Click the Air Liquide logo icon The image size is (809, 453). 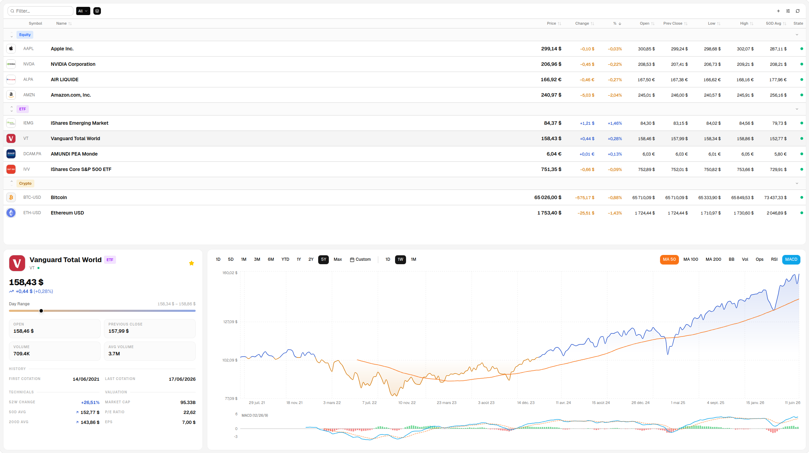coord(11,79)
